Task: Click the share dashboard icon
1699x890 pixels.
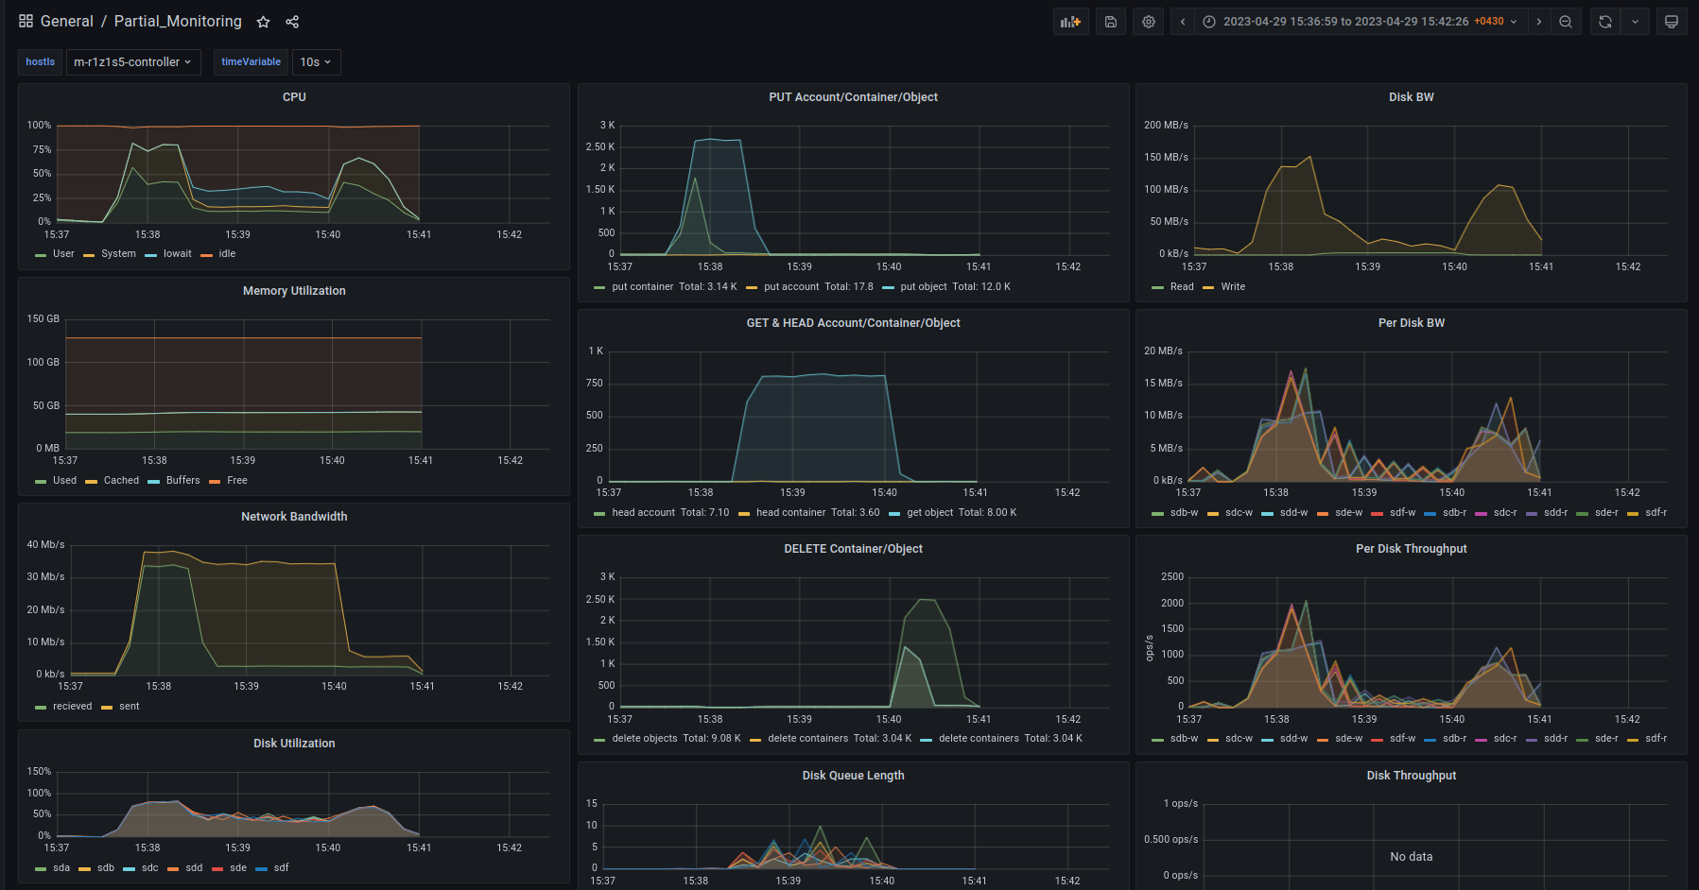Action: tap(292, 22)
